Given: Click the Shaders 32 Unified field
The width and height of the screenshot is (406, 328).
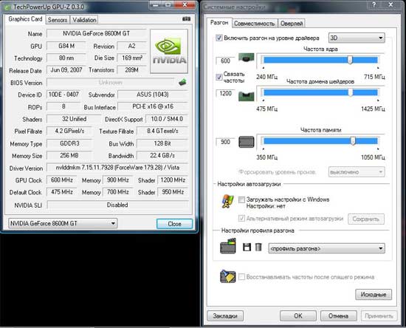Looking at the screenshot, I should [x=74, y=119].
